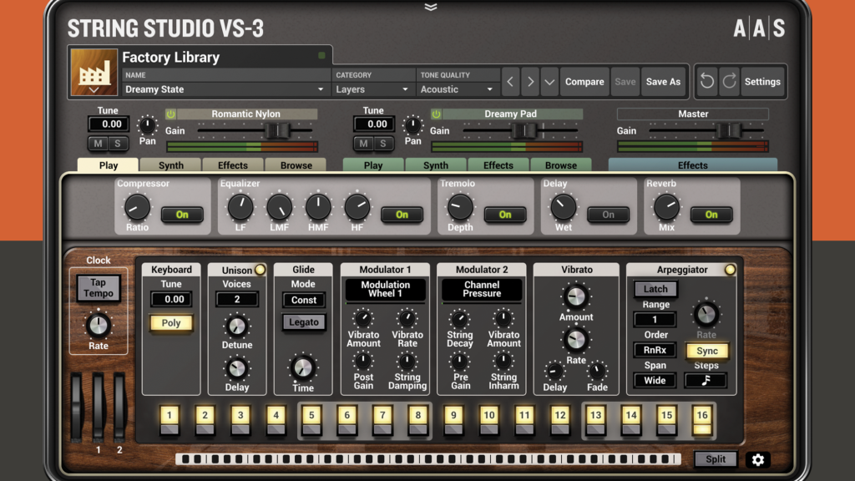
Task: Go to the next preset arrow
Action: [530, 82]
